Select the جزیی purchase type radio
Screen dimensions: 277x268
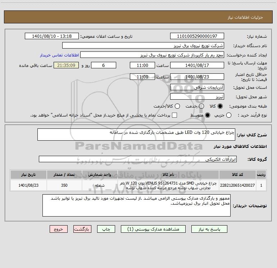tap(229, 115)
